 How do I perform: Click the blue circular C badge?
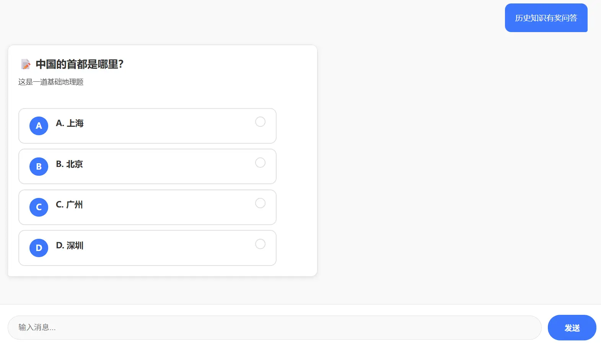39,207
